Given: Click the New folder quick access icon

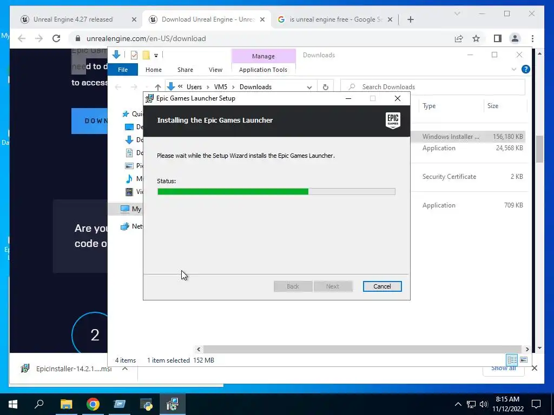Looking at the screenshot, I should (x=146, y=55).
